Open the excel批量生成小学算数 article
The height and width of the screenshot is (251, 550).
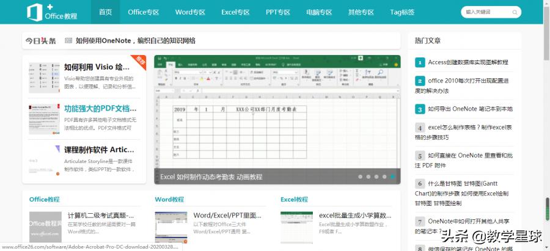coord(355,215)
